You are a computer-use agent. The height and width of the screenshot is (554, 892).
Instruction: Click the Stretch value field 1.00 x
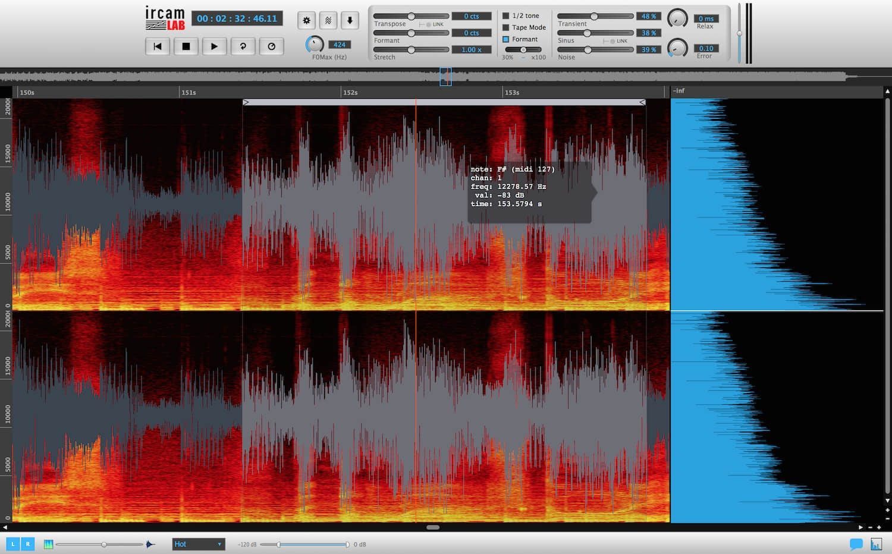point(471,50)
